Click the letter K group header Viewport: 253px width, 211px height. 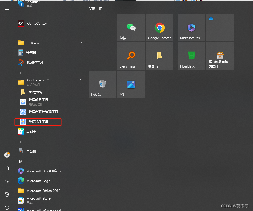tap(21, 73)
